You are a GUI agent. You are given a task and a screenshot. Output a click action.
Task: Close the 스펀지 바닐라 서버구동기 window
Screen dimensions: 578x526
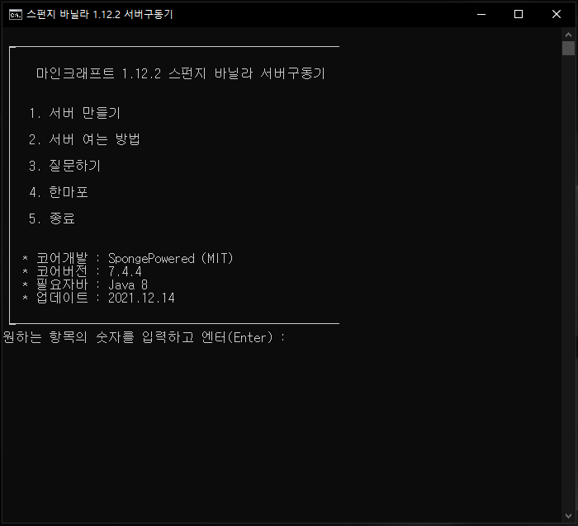557,14
